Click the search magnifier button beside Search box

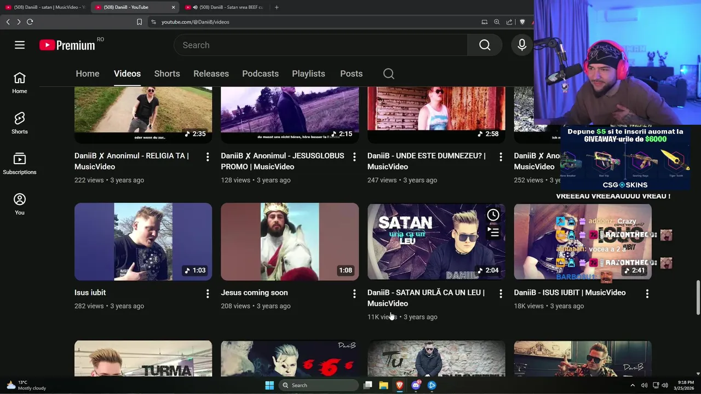coord(485,45)
